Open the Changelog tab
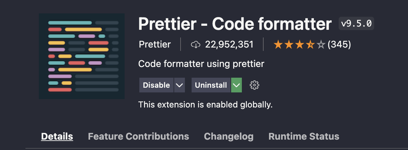This screenshot has height=150, width=408. click(x=229, y=136)
